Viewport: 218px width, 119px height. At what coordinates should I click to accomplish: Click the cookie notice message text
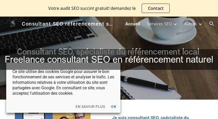63,82
